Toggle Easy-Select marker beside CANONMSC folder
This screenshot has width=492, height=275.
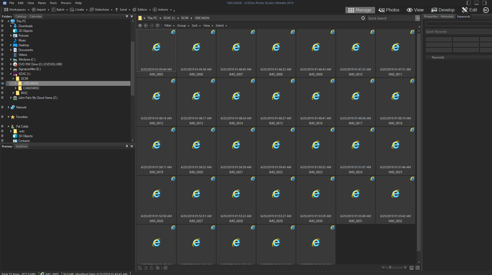click(x=2, y=88)
